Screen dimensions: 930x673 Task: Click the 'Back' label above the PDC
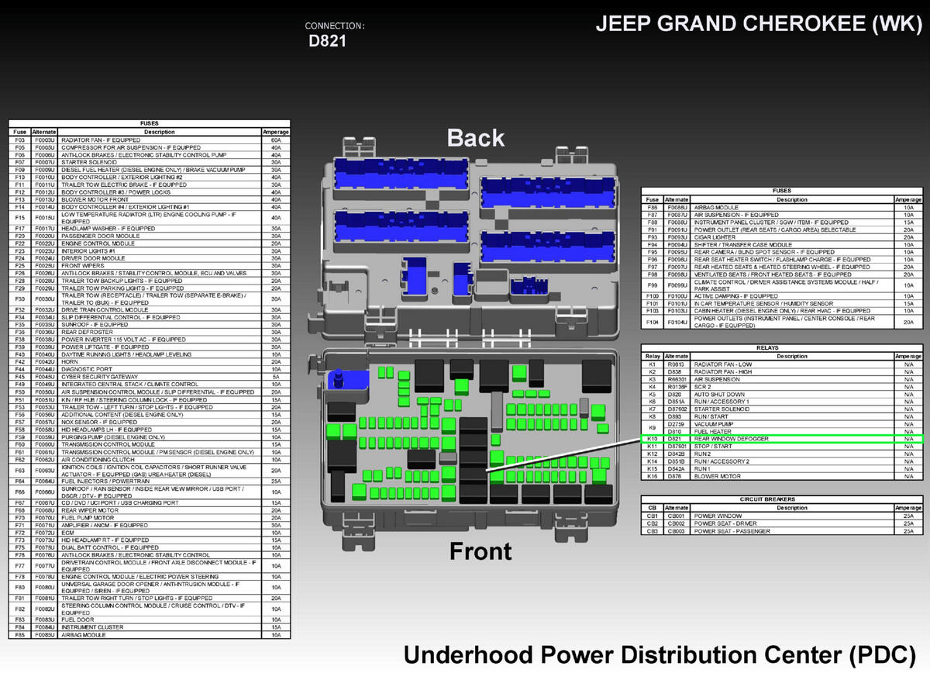pyautogui.click(x=476, y=138)
